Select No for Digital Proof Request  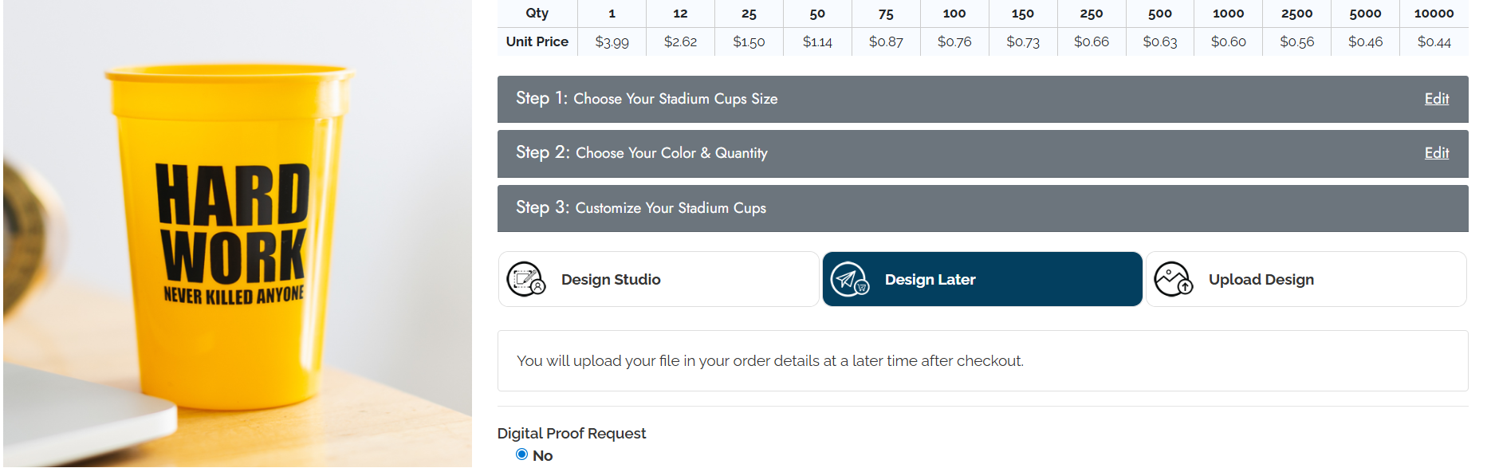click(x=522, y=454)
